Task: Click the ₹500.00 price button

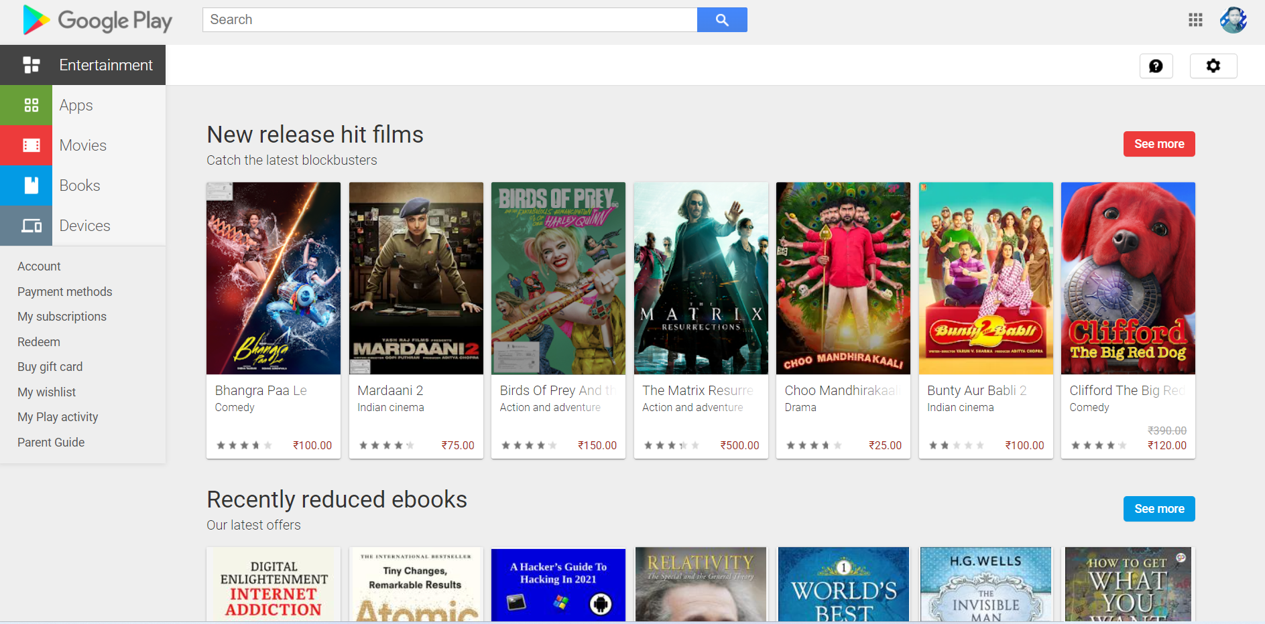Action: click(739, 445)
